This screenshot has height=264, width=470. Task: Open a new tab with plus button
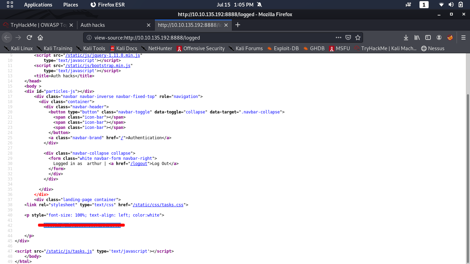click(x=237, y=25)
